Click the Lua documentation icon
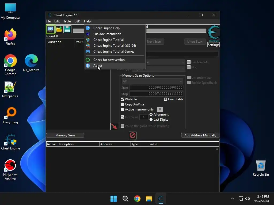Viewport: 274px width, 205px height. click(x=88, y=34)
